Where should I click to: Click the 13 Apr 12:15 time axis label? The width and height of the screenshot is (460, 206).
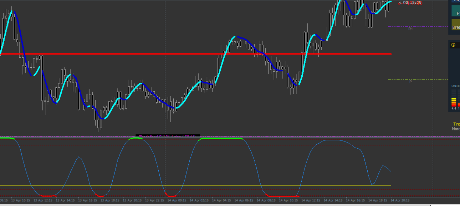click(x=43, y=200)
